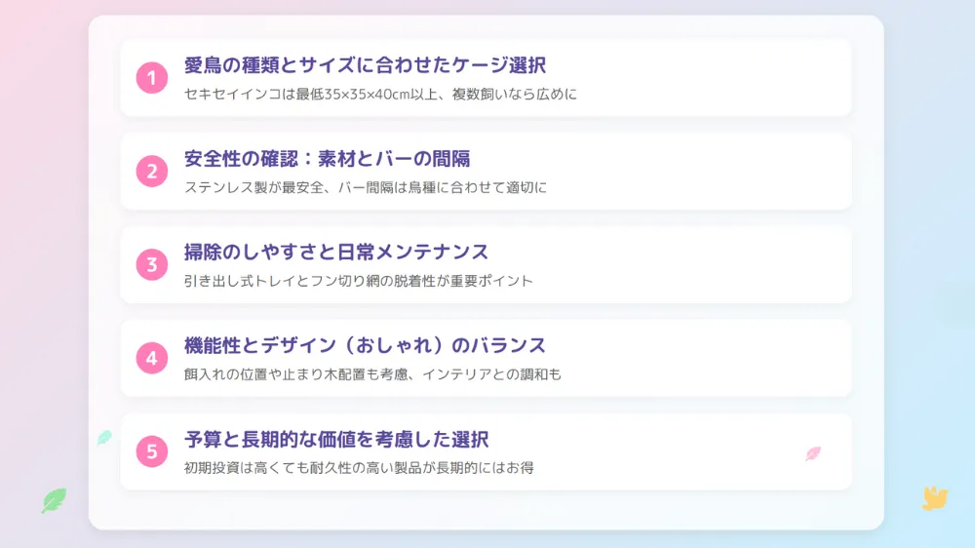Click the text 引き出し式トレイとフン切り網の脱着性
The image size is (975, 548).
tap(310, 281)
